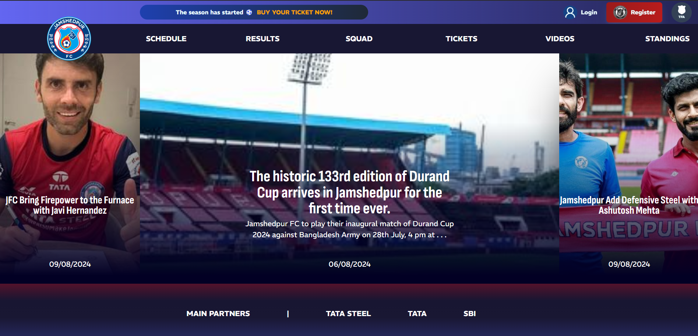Open 'Jamshedpur Add Defensive Steel' headline

pos(629,205)
